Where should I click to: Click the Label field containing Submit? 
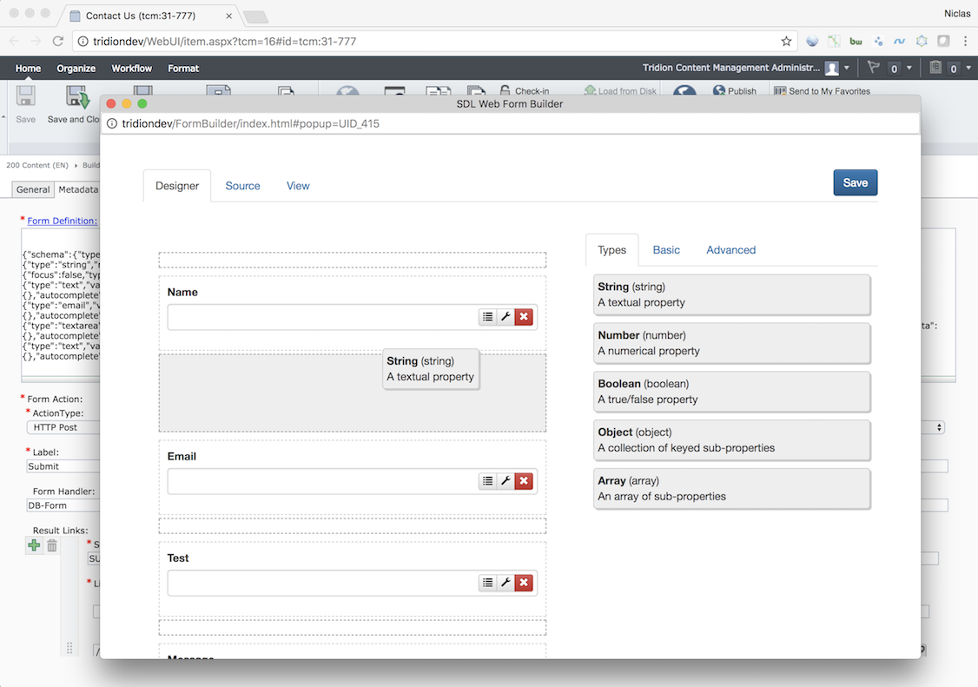(63, 466)
